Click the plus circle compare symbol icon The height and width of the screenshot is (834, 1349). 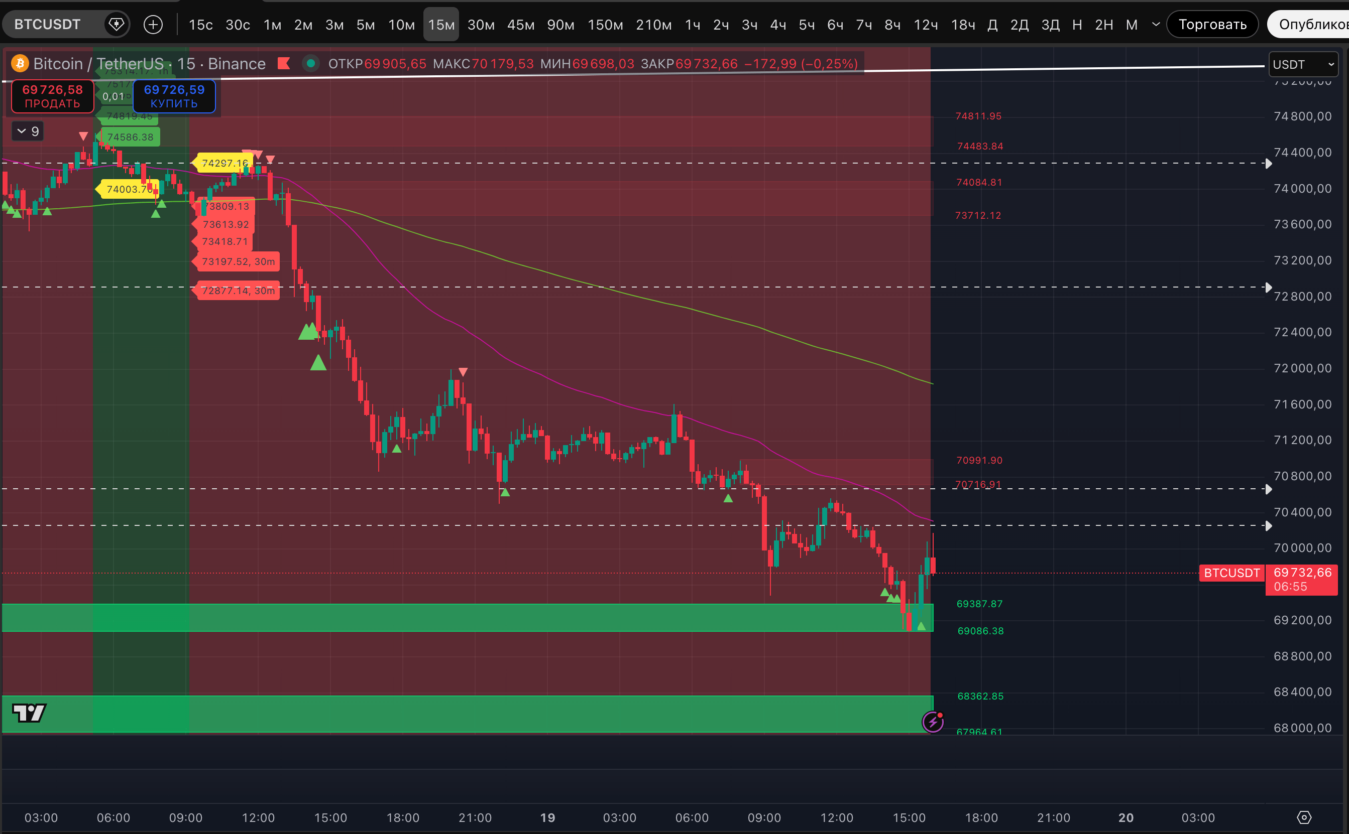153,24
